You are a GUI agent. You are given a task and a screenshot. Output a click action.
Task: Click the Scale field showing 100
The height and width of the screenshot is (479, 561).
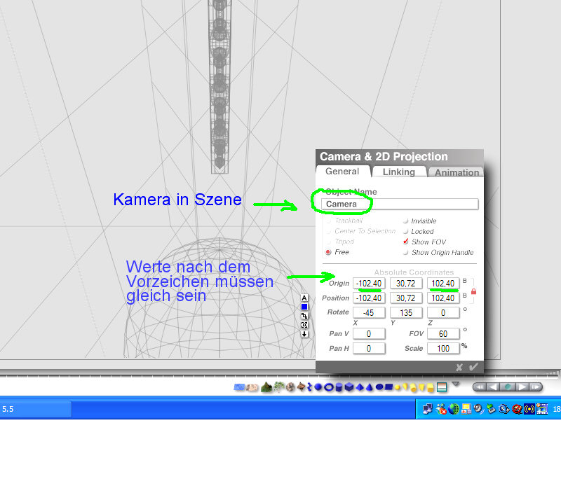[443, 348]
